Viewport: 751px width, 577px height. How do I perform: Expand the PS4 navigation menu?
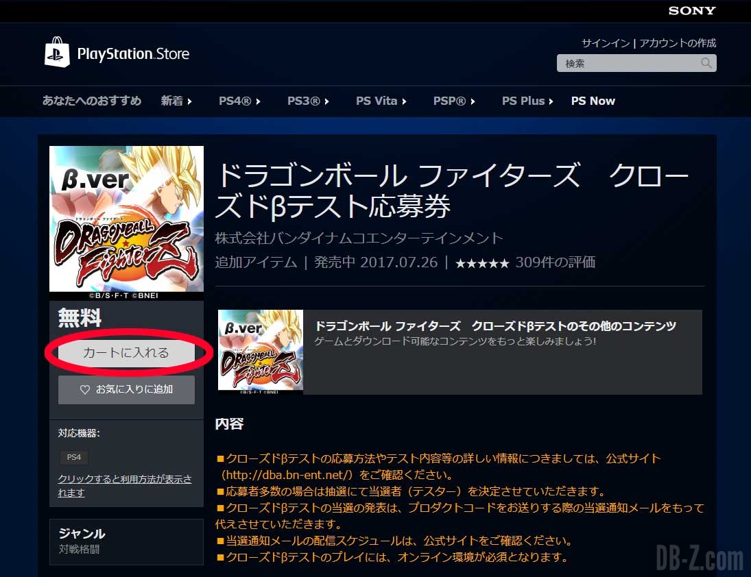point(239,101)
